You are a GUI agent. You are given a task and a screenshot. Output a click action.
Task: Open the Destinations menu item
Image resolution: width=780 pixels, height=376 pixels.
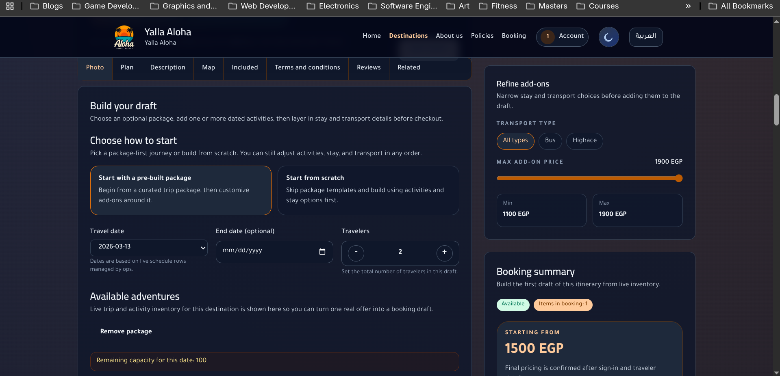[408, 37]
